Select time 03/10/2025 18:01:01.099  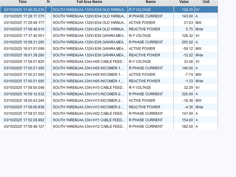point(23,48)
